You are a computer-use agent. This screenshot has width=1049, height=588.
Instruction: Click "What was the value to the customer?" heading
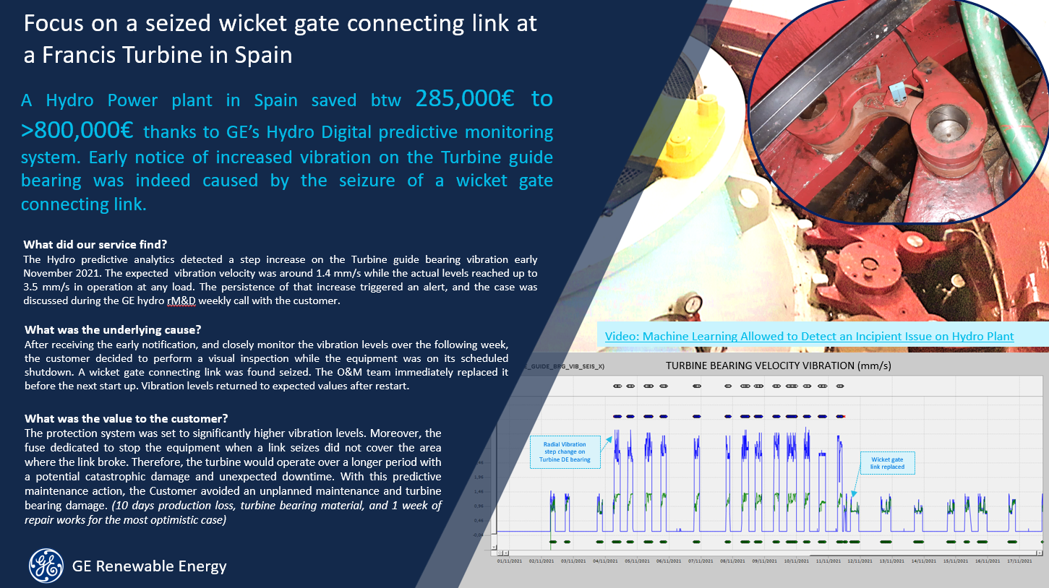point(127,418)
